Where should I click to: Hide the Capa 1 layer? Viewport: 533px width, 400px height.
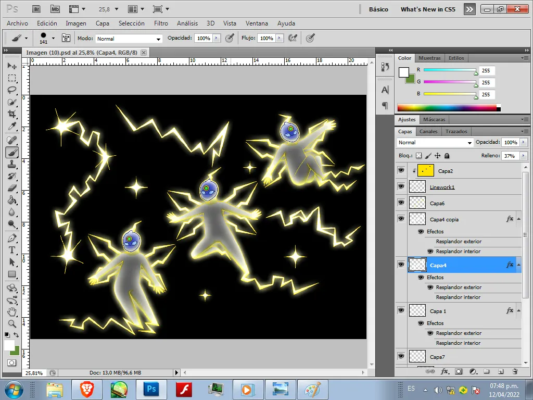tap(401, 310)
